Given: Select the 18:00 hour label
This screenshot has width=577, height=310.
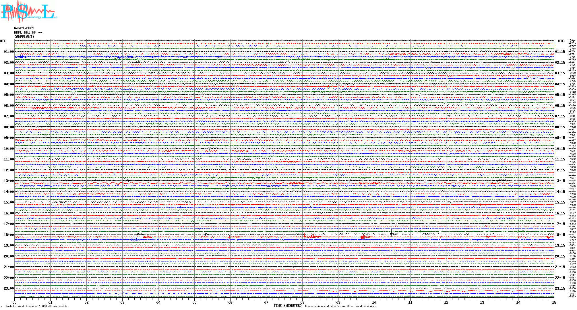Looking at the screenshot, I should [x=9, y=235].
